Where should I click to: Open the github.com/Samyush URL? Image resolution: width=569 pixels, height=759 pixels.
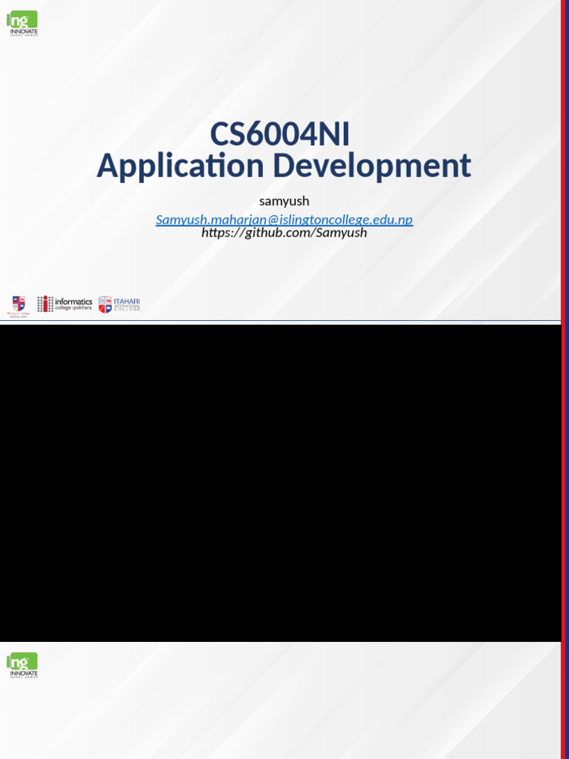[x=284, y=233]
